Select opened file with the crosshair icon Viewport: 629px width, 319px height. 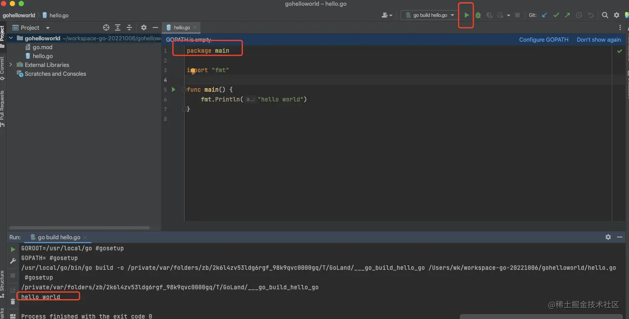pos(106,27)
